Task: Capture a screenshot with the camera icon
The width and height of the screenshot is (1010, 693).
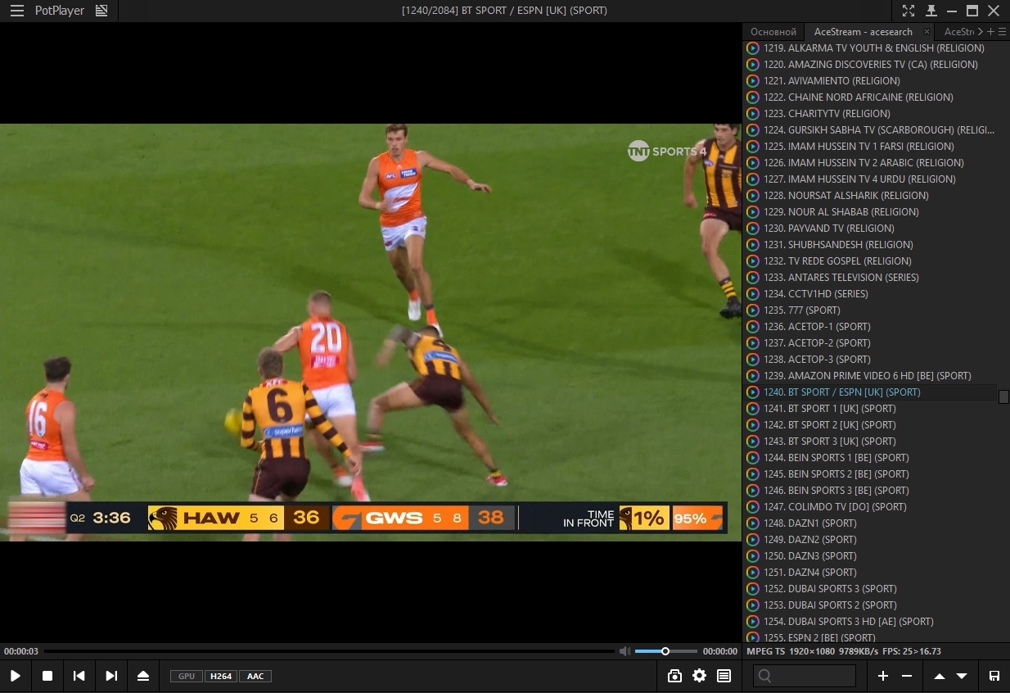Action: [x=674, y=676]
